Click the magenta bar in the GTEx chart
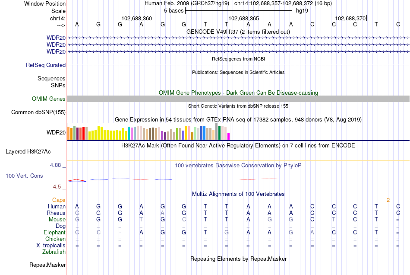Viewport: 410px width, 275px height. (x=228, y=136)
